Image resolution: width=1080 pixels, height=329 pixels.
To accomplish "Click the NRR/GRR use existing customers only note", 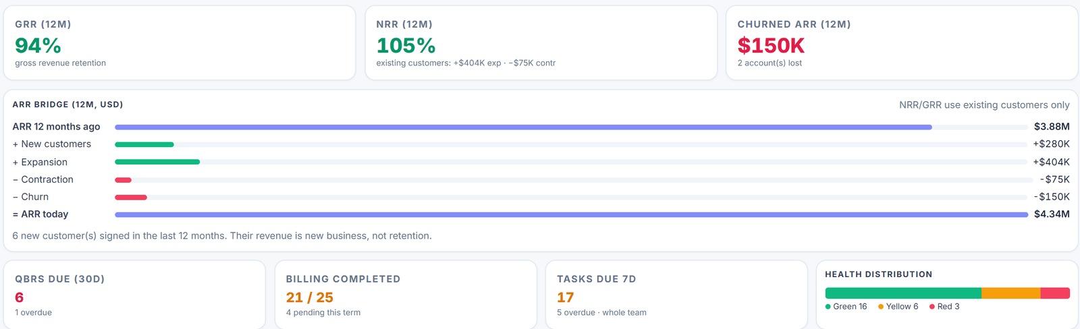I will click(x=984, y=104).
